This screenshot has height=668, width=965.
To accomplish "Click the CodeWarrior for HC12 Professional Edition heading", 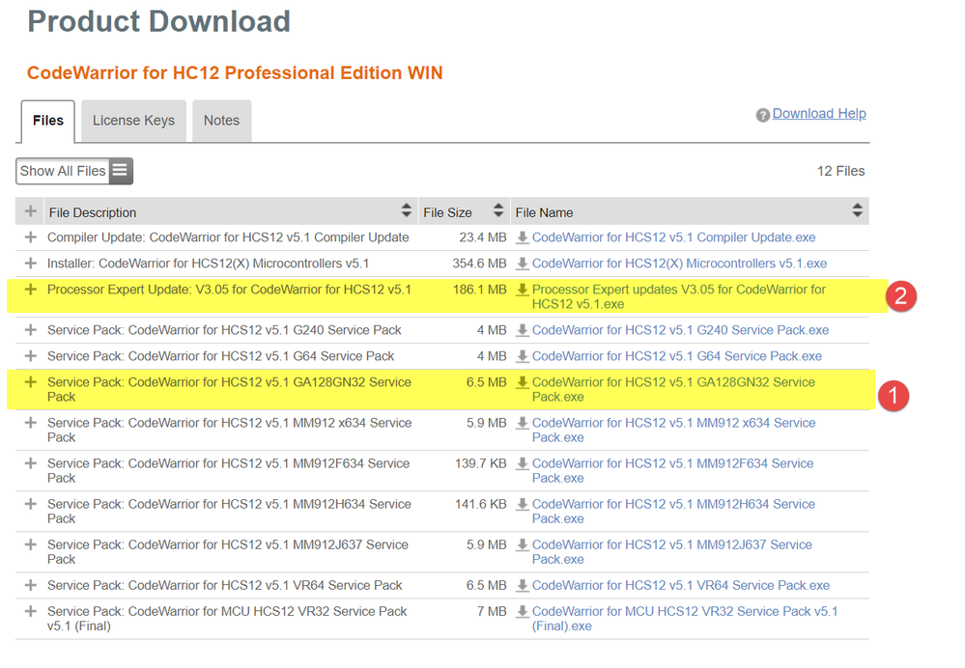I will (x=235, y=72).
